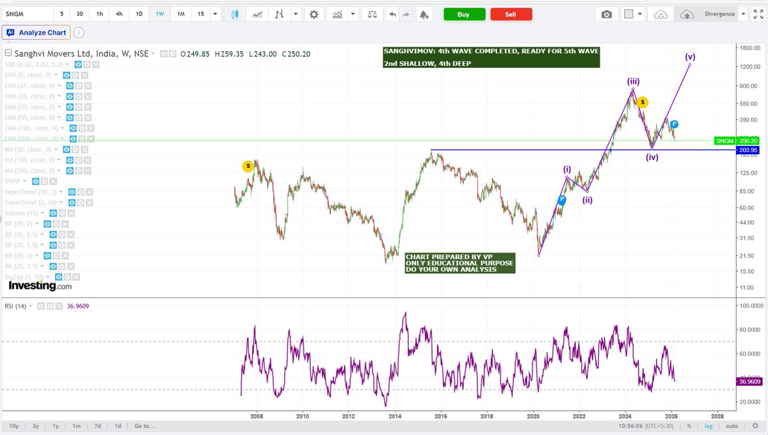The width and height of the screenshot is (768, 435).
Task: Click compare symbols scale icon
Action: pyautogui.click(x=372, y=14)
